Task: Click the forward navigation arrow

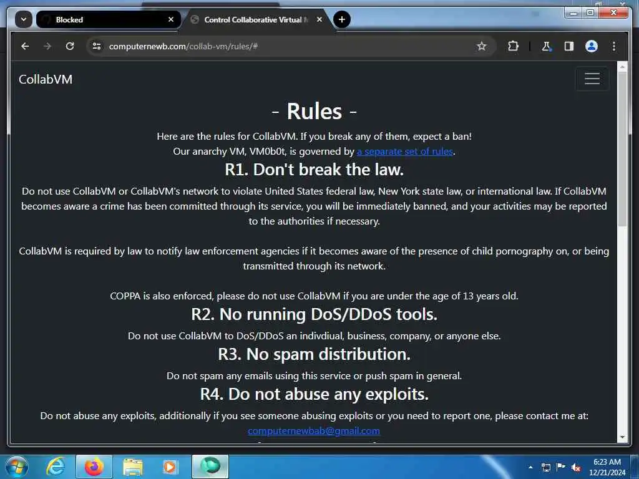Action: click(x=47, y=46)
